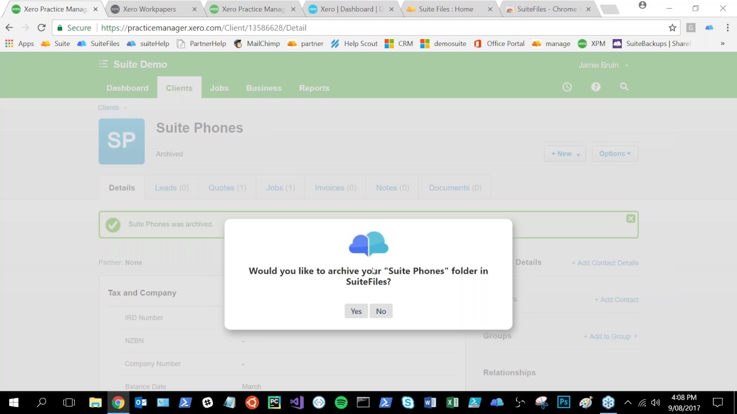Open the Jobs menu

tap(219, 88)
